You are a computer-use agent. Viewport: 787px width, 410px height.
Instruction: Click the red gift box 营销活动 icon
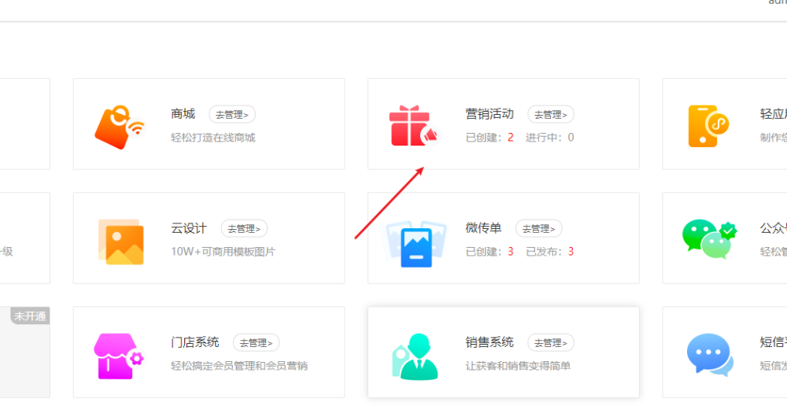414,125
